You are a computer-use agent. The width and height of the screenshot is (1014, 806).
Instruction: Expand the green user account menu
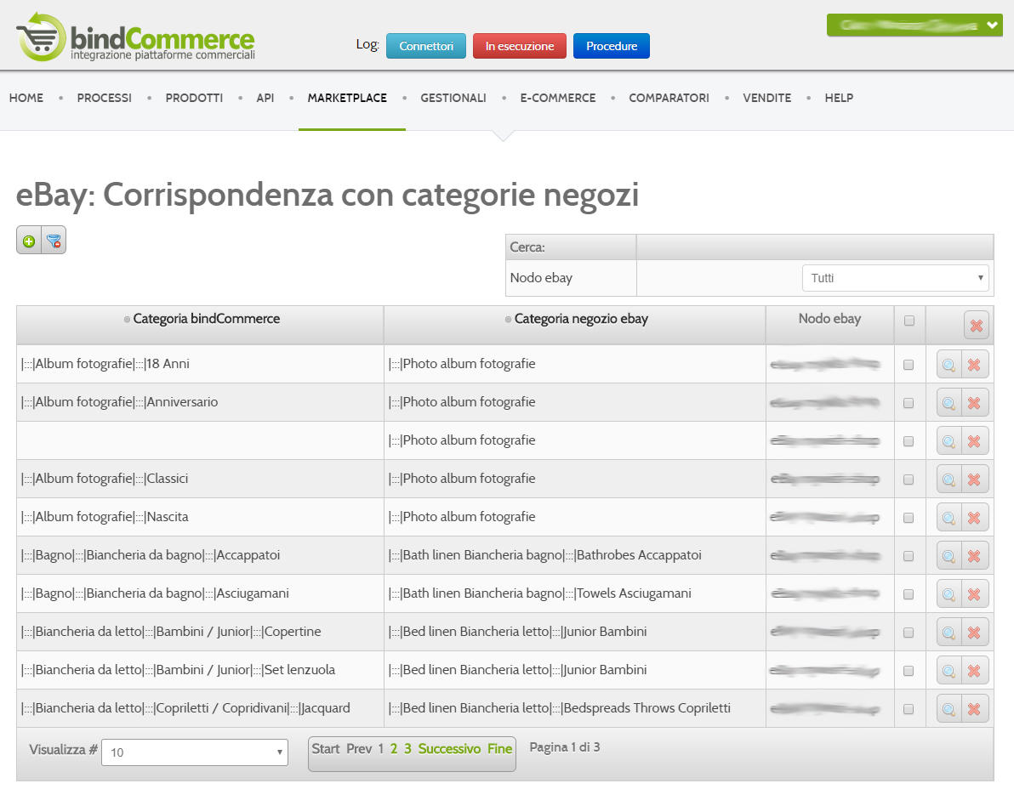(x=914, y=26)
